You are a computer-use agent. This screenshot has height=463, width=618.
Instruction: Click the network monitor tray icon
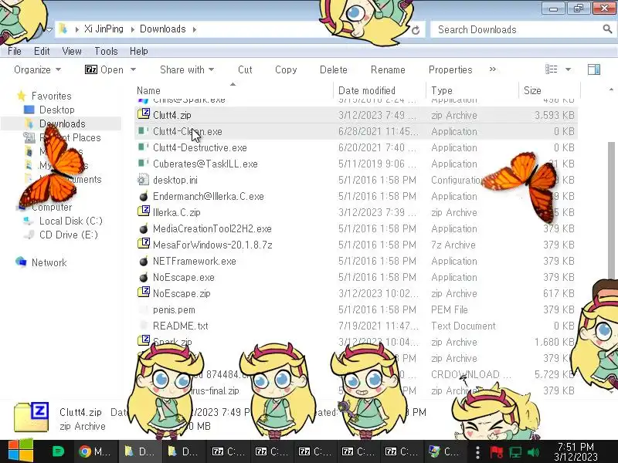pyautogui.click(x=515, y=452)
